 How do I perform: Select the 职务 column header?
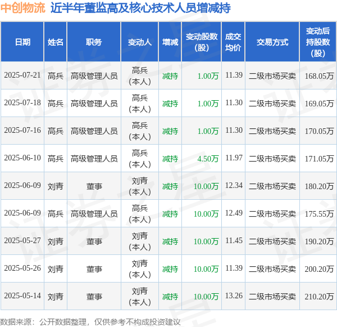(x=94, y=42)
